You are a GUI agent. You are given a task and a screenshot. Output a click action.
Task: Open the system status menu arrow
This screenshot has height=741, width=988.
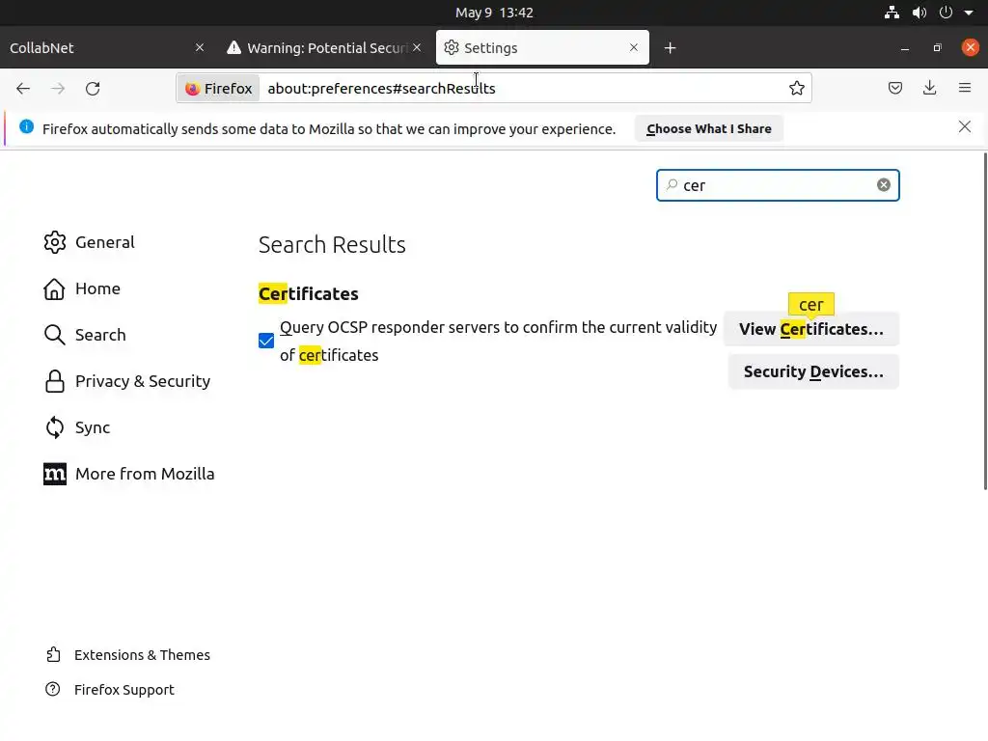(969, 13)
